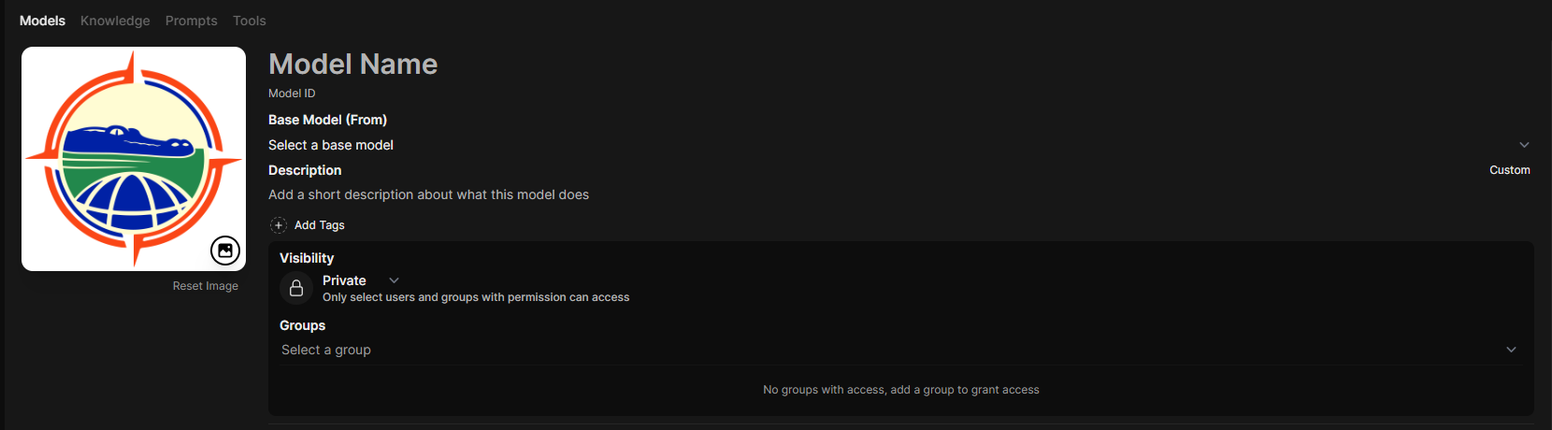Click the lock icon under Visibility

click(296, 288)
